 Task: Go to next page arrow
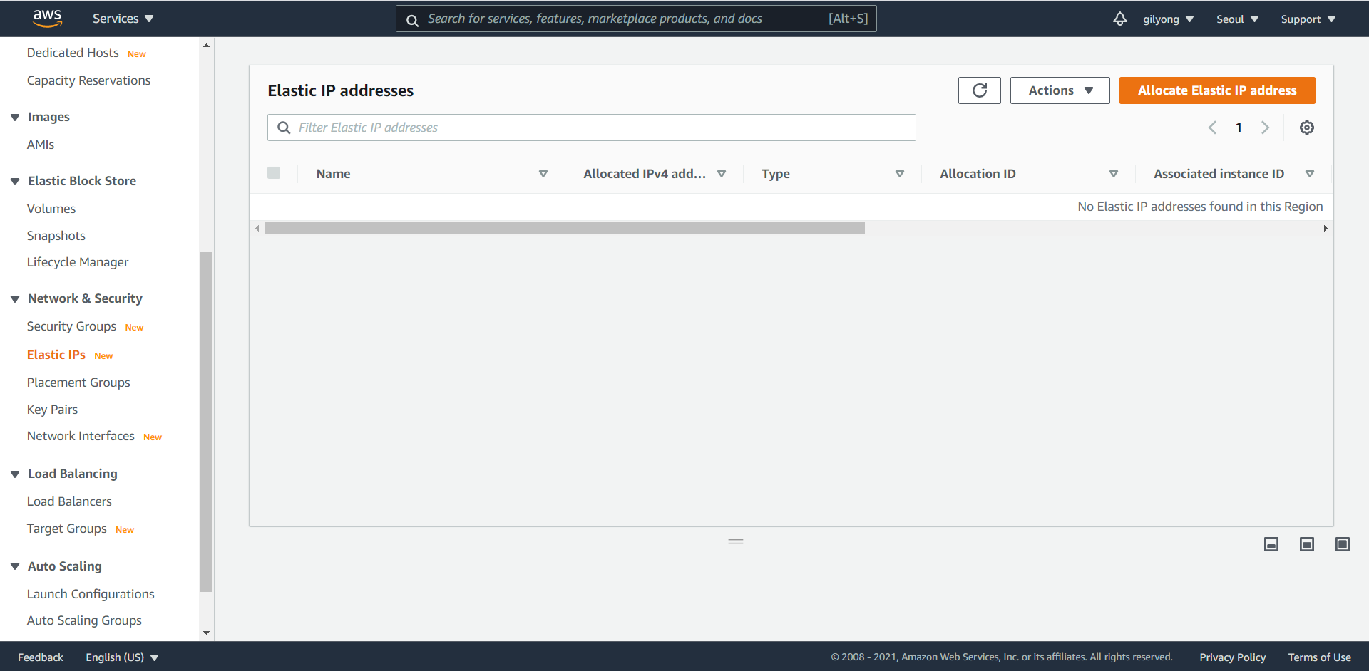(x=1266, y=128)
